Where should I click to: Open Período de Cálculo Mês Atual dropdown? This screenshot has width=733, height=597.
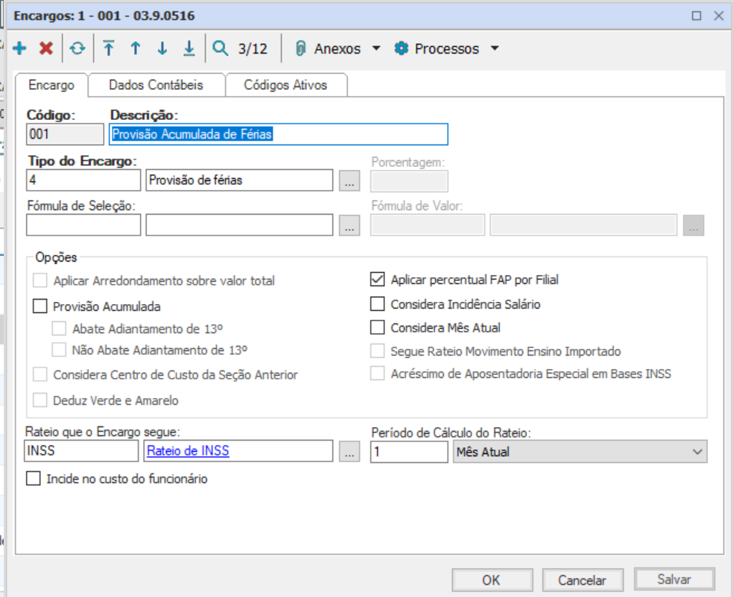(580, 452)
